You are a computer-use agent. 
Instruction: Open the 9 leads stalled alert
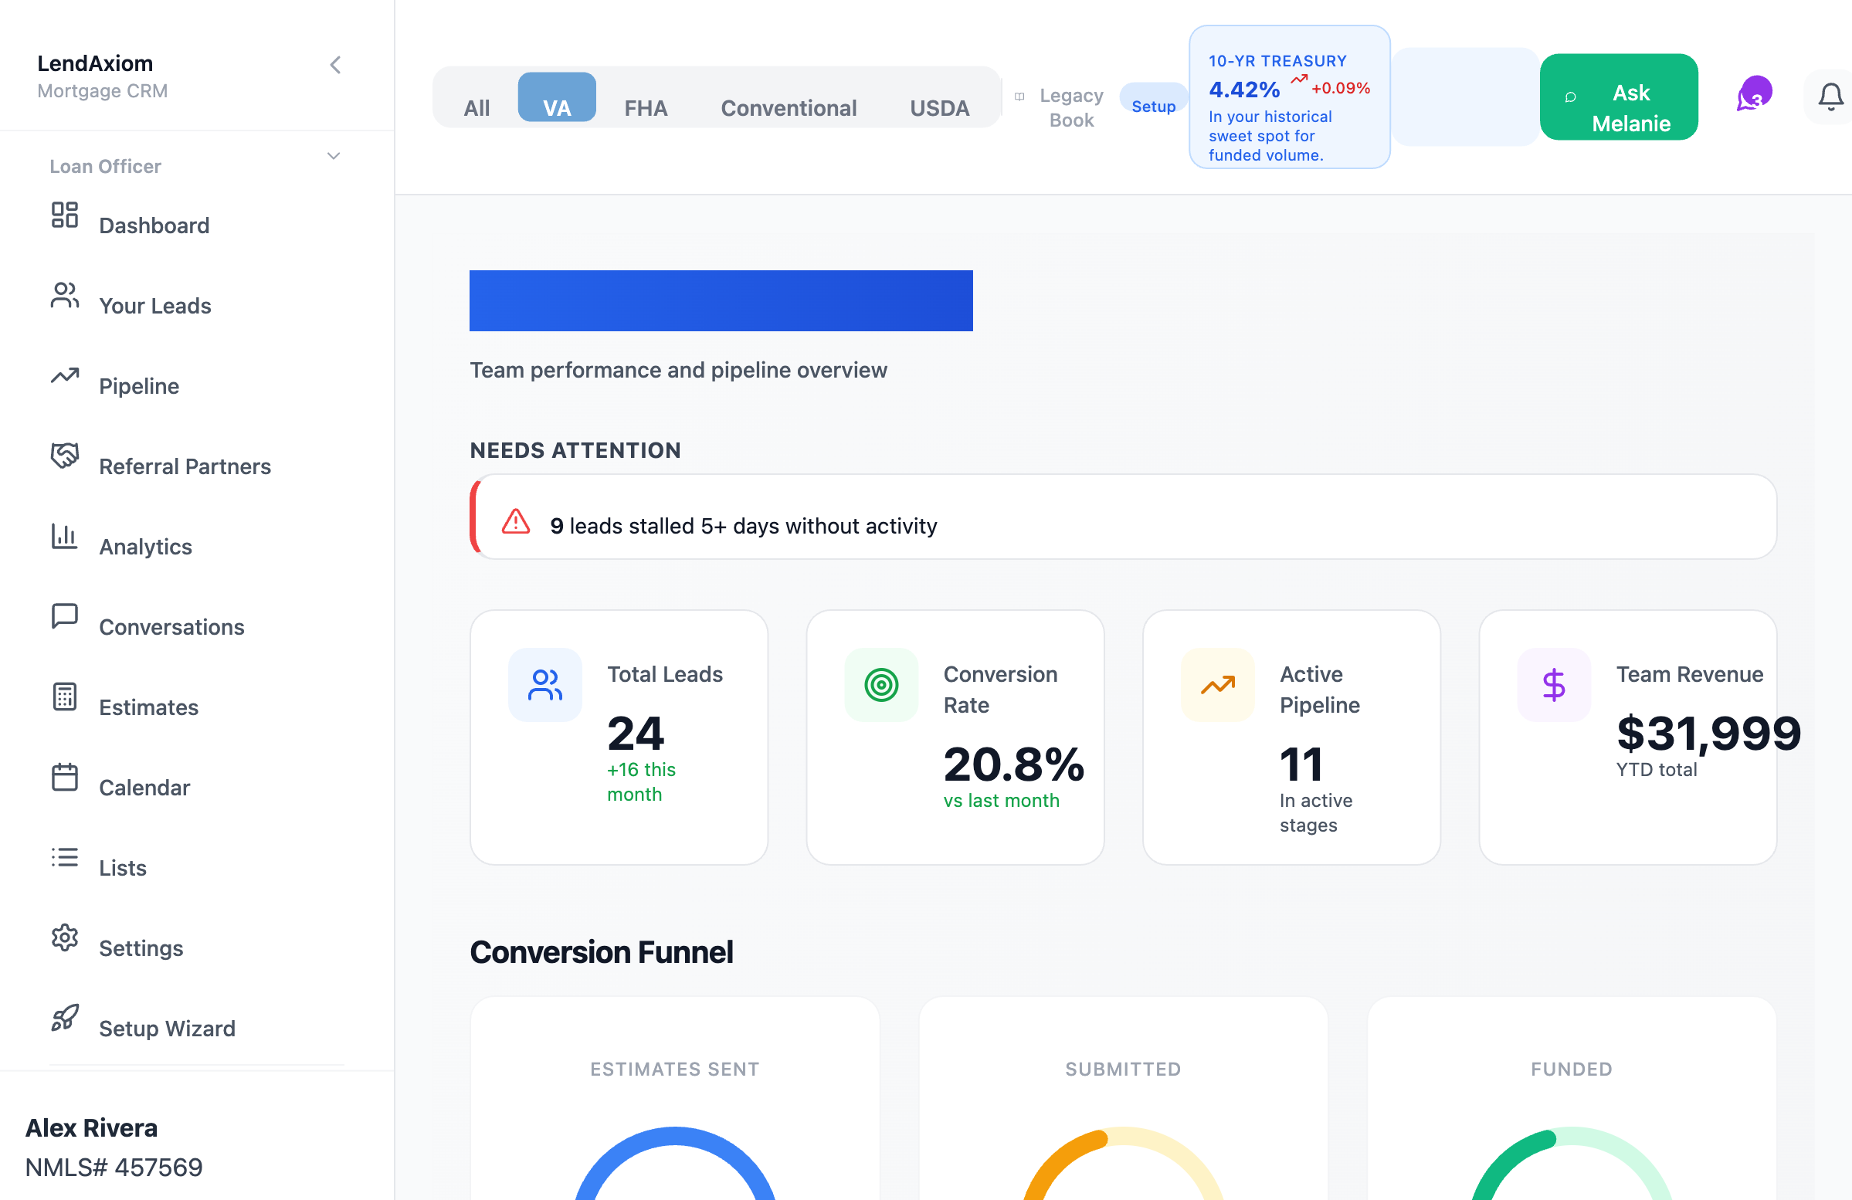point(1123,517)
